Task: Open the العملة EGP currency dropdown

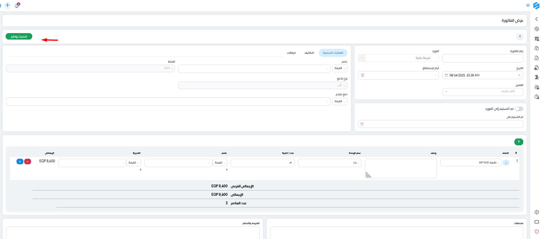Action: pos(90,68)
